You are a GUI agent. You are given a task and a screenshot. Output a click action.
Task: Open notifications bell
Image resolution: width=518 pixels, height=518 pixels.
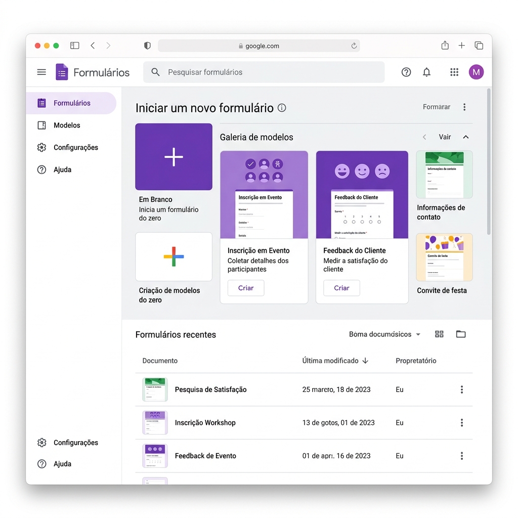click(x=426, y=72)
